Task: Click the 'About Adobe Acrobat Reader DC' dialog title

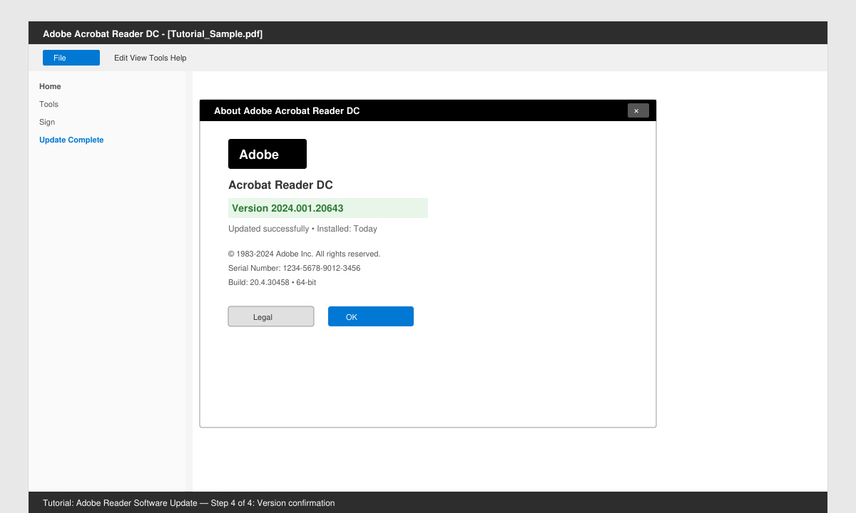Action: pyautogui.click(x=287, y=110)
